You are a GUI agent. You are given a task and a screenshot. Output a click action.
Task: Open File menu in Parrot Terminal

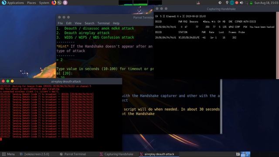60,23
